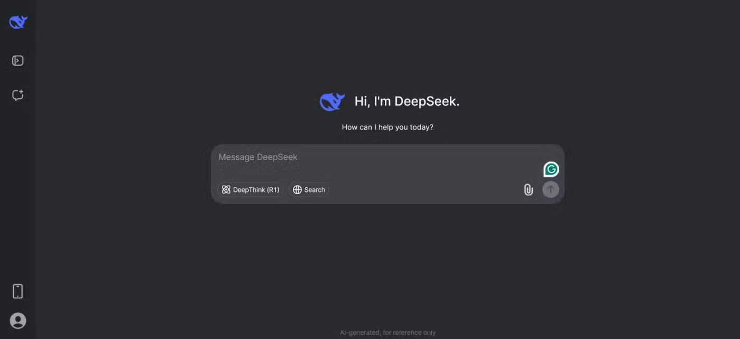Attach a file using paperclip icon
The height and width of the screenshot is (339, 740).
[x=528, y=190]
